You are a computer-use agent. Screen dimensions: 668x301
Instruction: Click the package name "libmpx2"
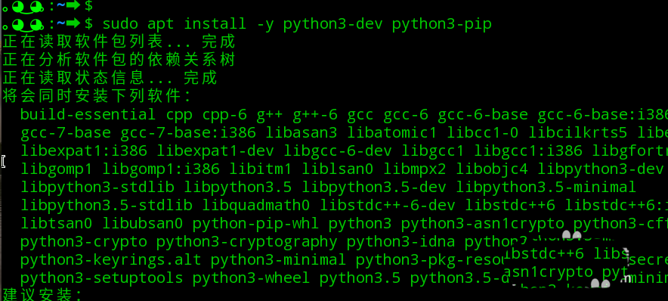(414, 169)
